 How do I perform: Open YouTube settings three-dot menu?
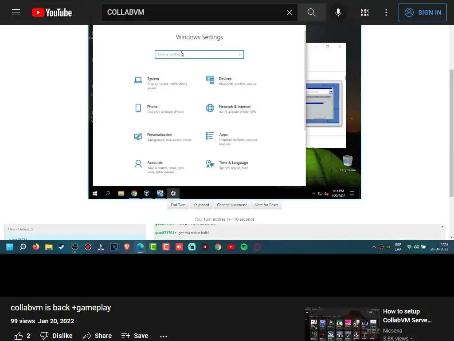pos(386,12)
